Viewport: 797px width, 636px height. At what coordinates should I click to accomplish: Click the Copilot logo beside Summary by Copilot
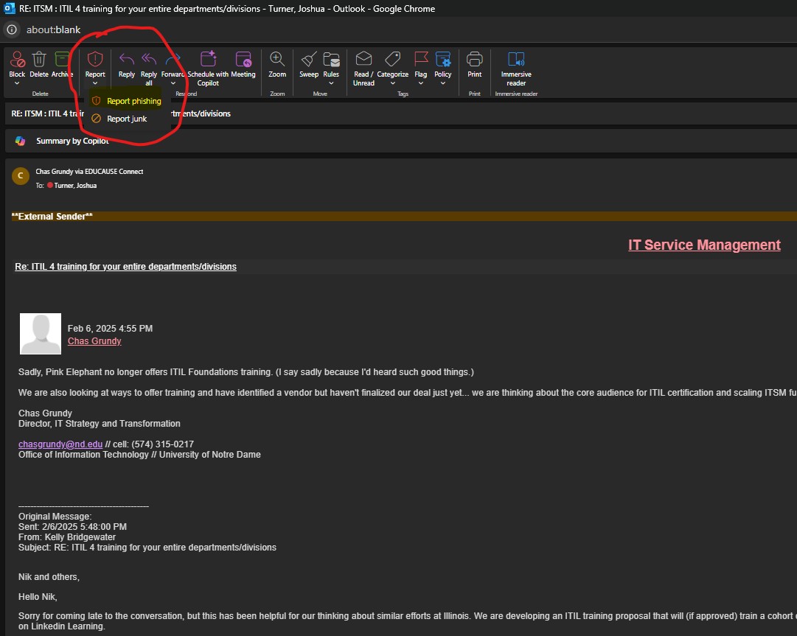(21, 141)
